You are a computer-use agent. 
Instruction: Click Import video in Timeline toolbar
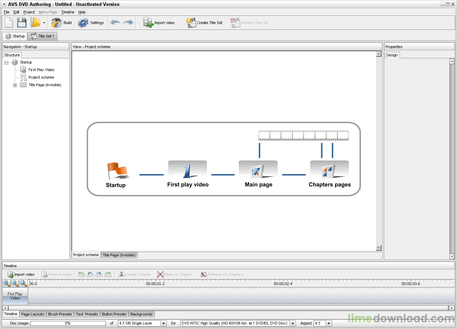[21, 274]
